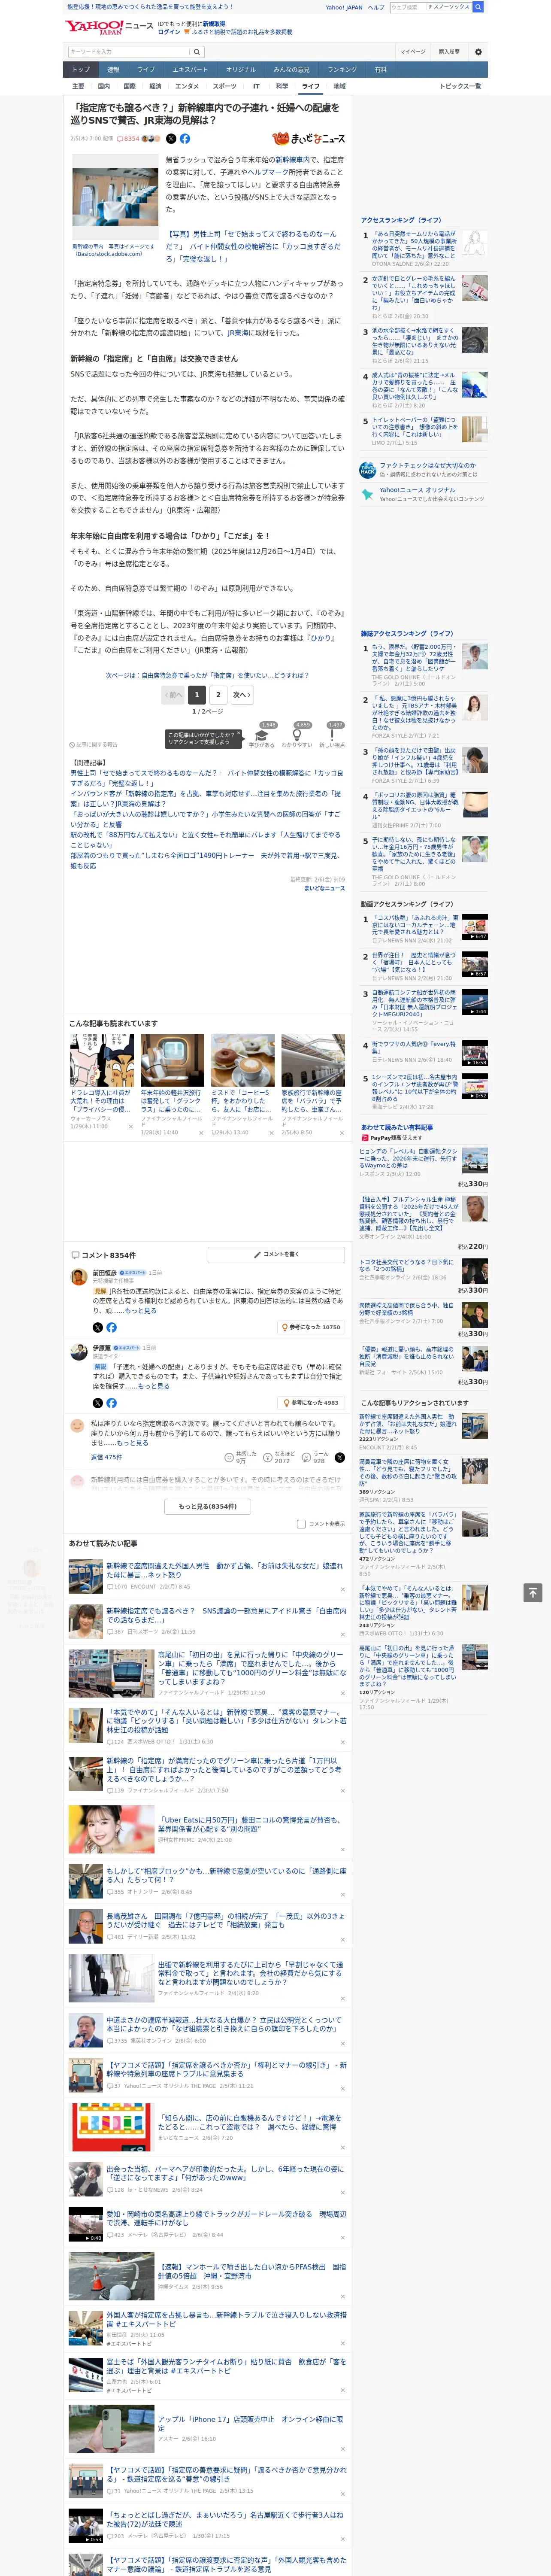Open マイページ link
This screenshot has width=551, height=2576.
(412, 52)
